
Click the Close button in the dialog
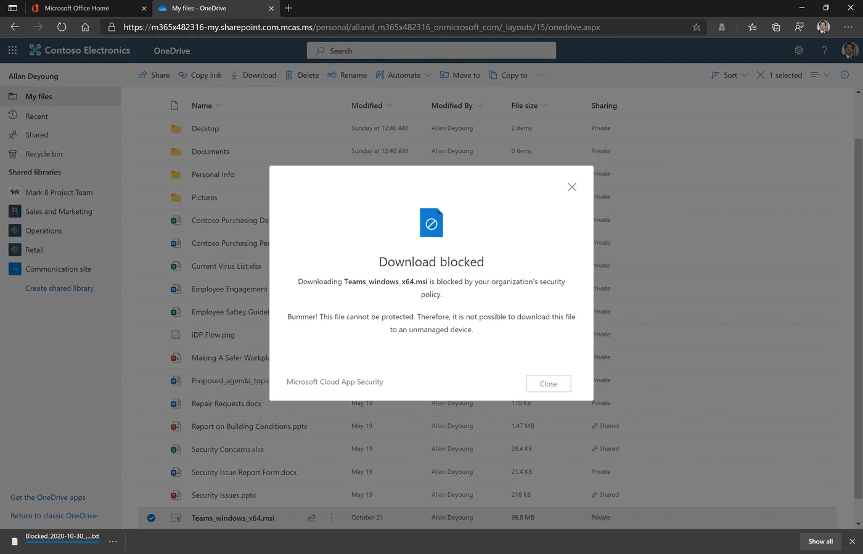pos(549,383)
